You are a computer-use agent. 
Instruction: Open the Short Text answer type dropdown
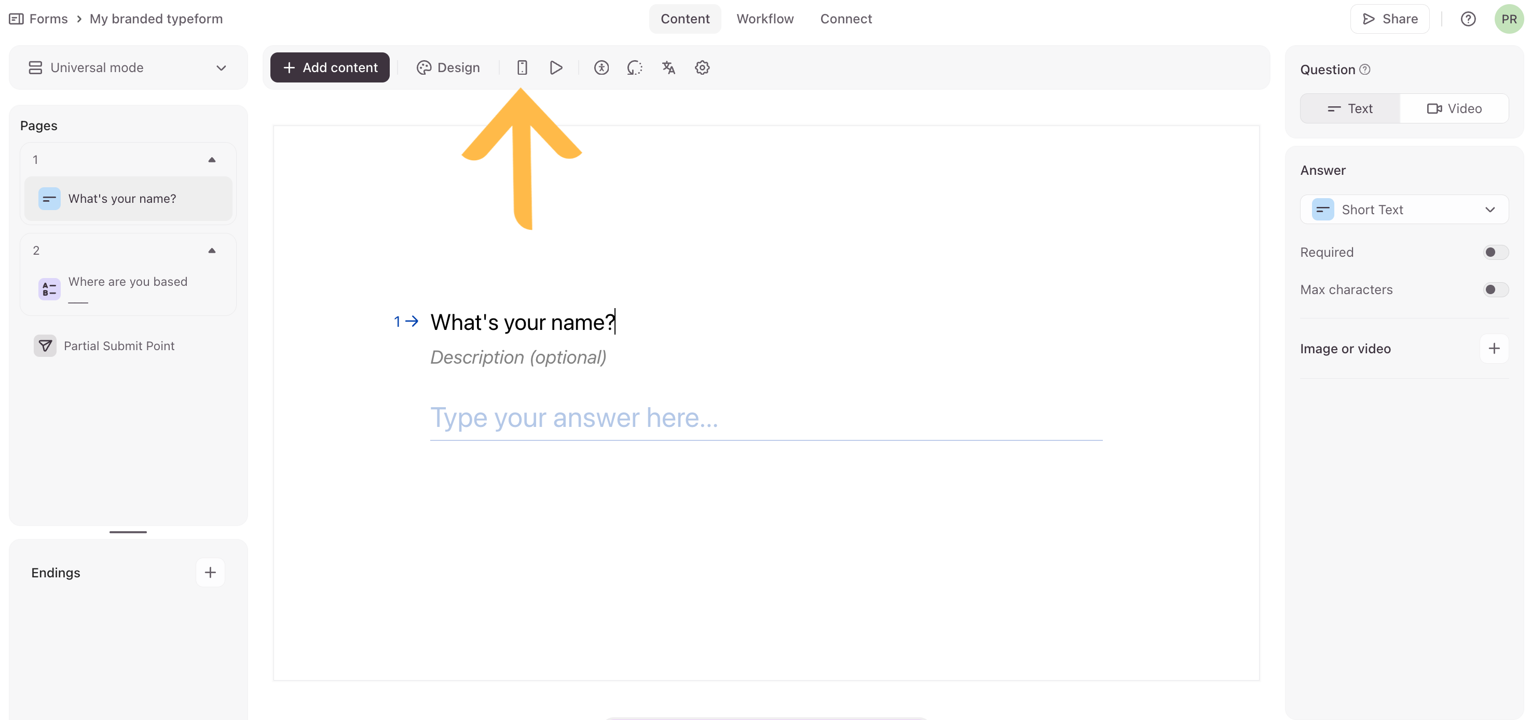point(1403,210)
